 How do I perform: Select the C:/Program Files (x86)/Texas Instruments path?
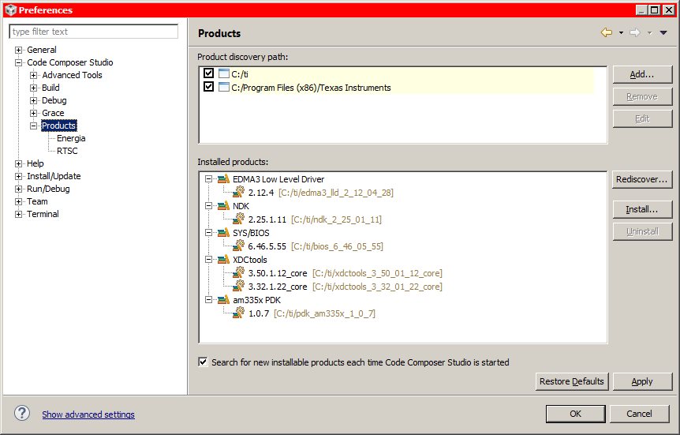[x=311, y=88]
